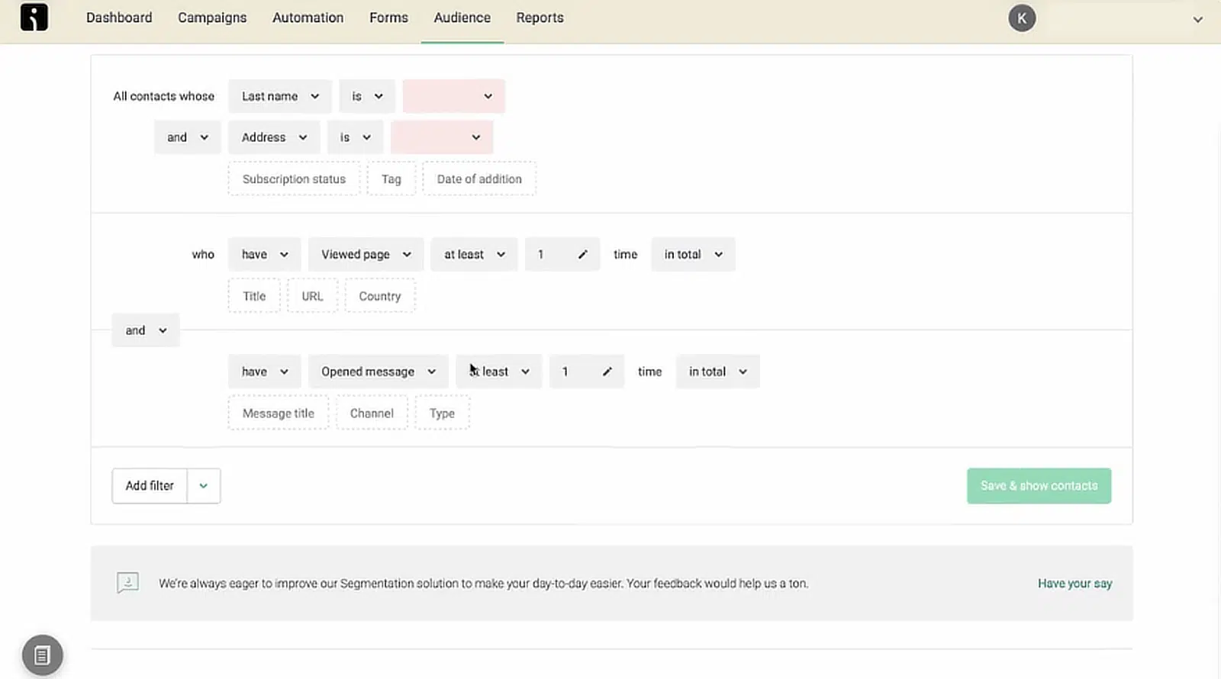Open 'at least' dropdown in Viewed page row
The width and height of the screenshot is (1221, 679).
coord(474,255)
